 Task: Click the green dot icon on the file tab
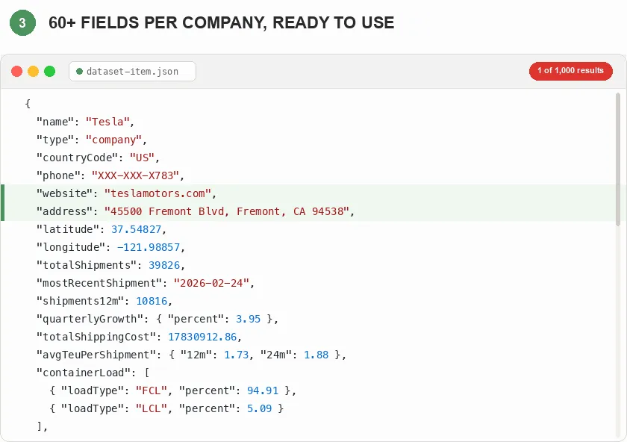pyautogui.click(x=79, y=71)
